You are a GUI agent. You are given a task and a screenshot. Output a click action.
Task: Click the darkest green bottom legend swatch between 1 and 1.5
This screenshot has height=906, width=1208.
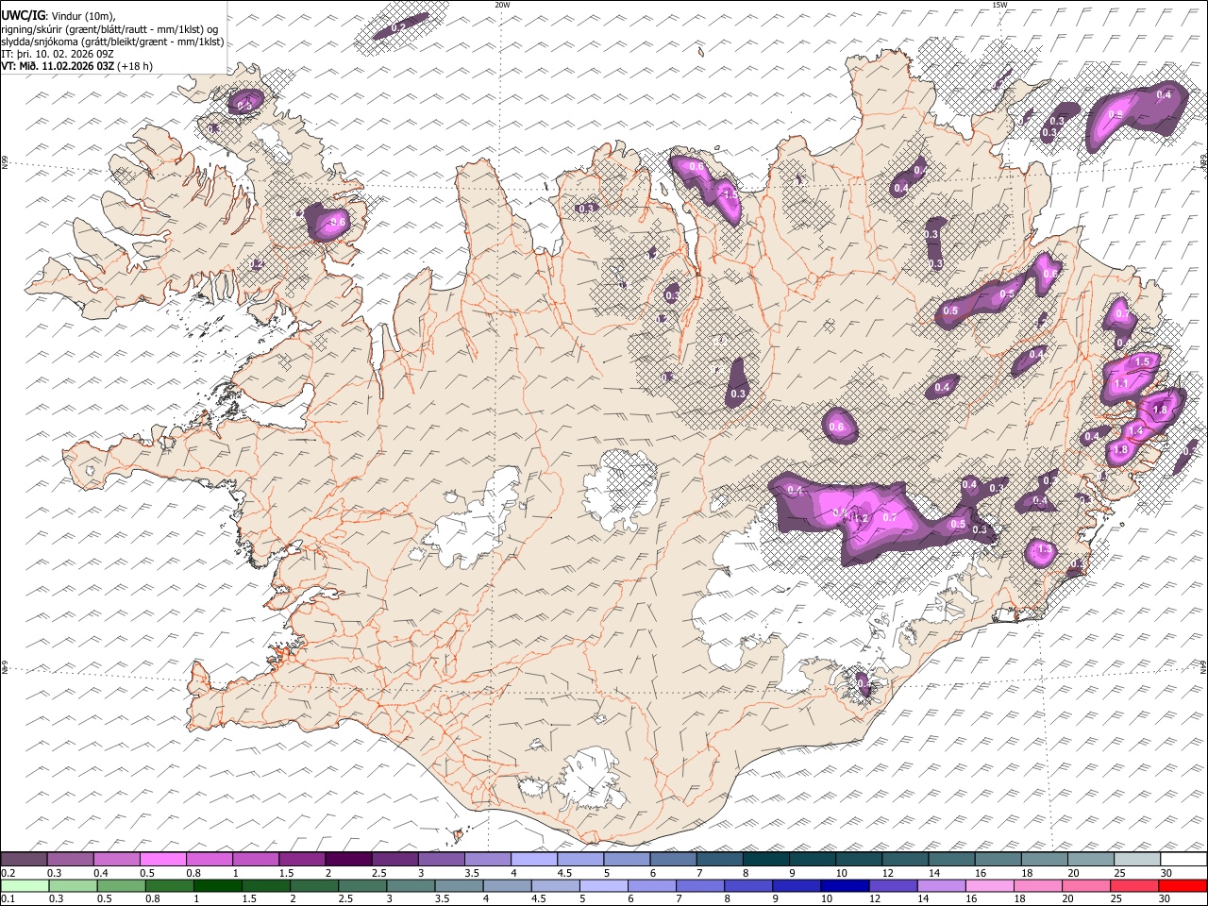click(216, 886)
